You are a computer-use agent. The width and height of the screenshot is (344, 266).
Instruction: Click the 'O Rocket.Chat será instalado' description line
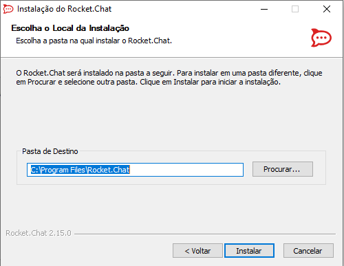[x=169, y=73]
